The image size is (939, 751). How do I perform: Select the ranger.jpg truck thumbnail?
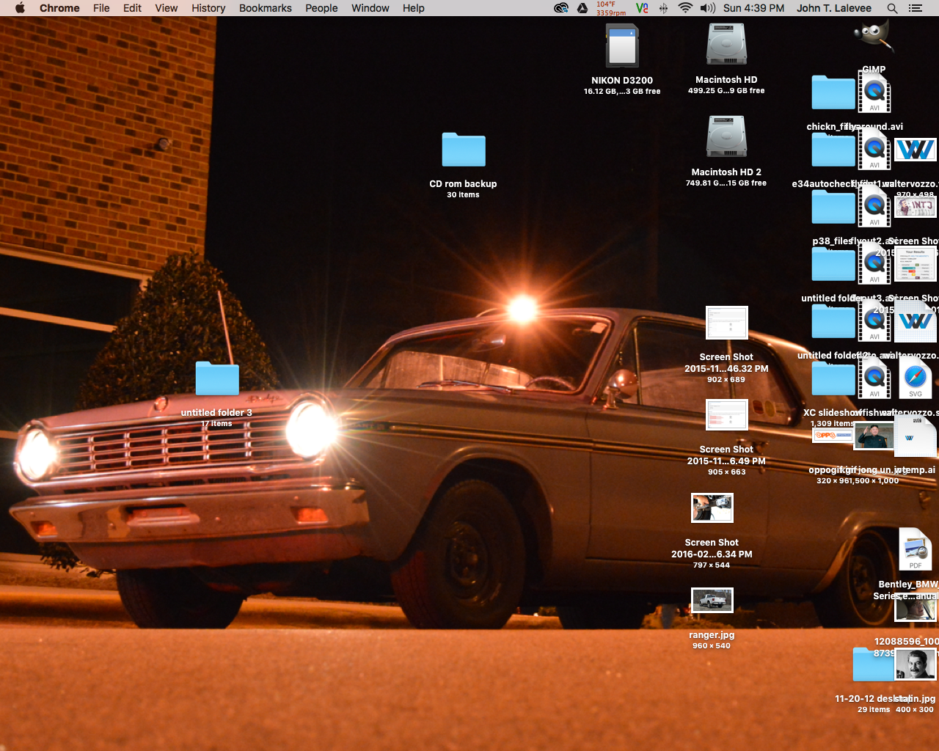pyautogui.click(x=712, y=600)
